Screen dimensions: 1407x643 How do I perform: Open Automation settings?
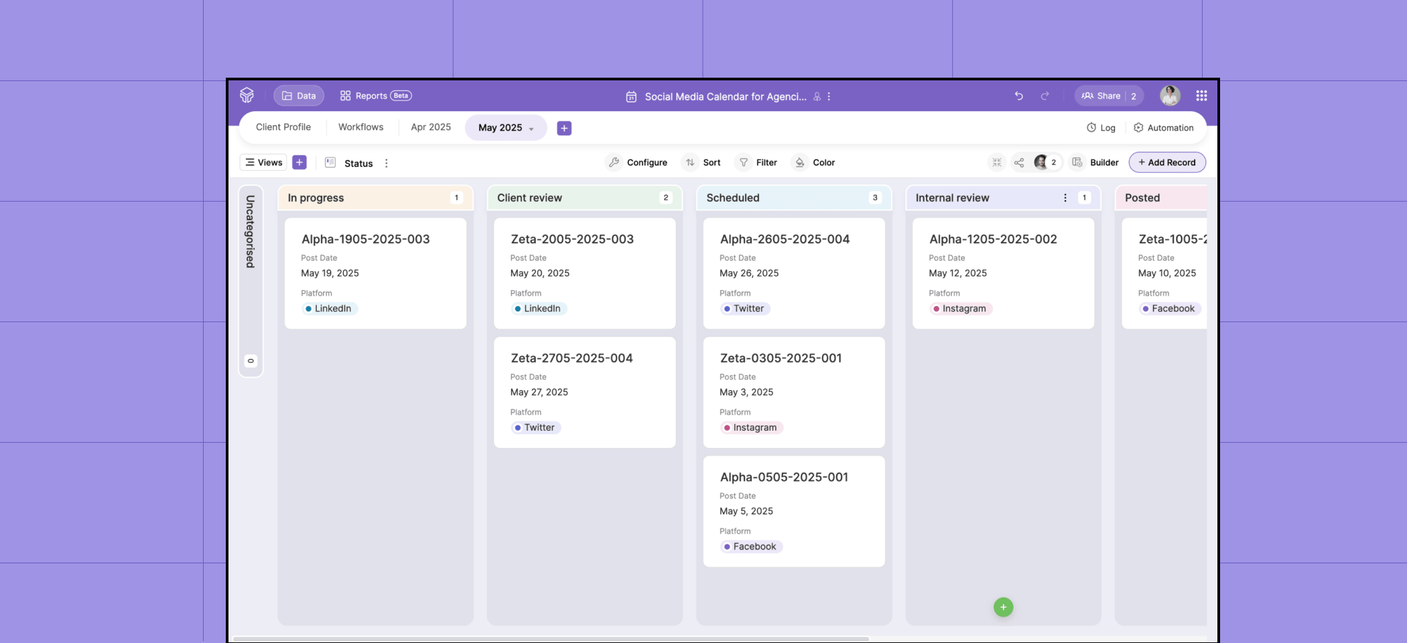[1163, 127]
